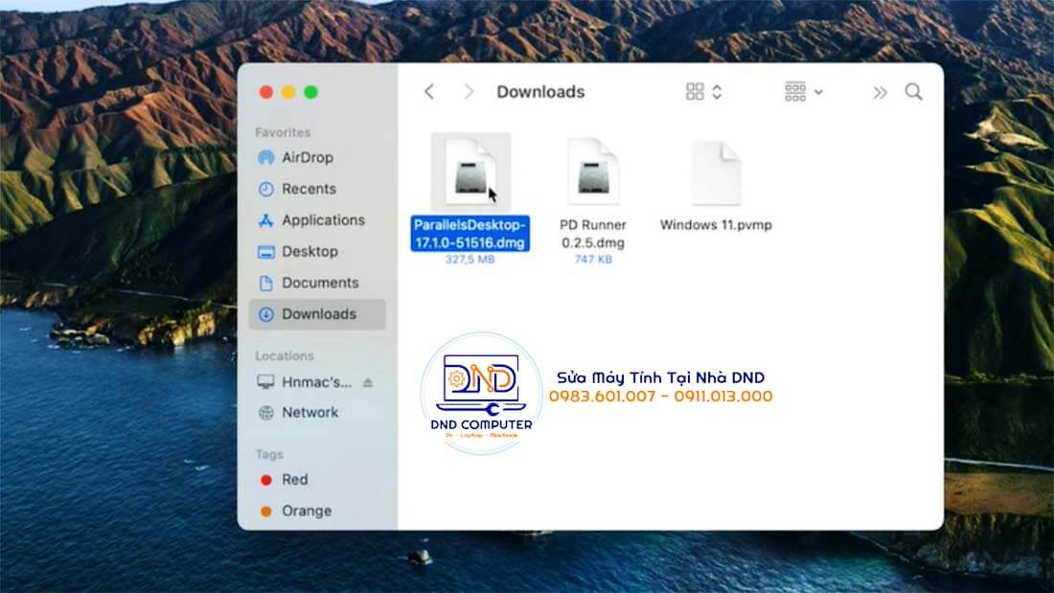Image resolution: width=1054 pixels, height=593 pixels.
Task: Filter by Orange tag
Action: (x=317, y=511)
